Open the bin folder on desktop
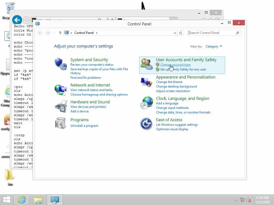Screen dimensions: 274x205 click(x=9, y=177)
